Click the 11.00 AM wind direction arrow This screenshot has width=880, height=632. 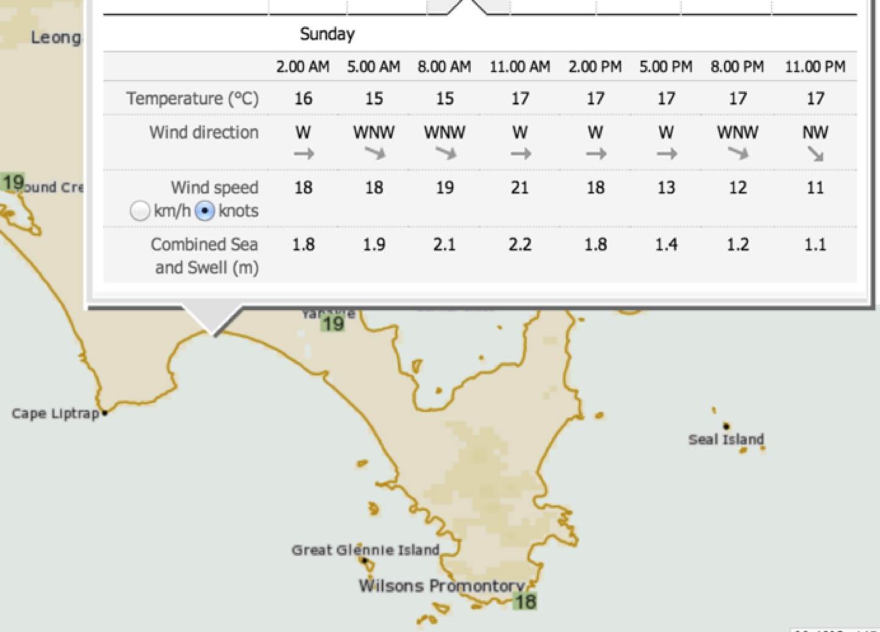520,154
